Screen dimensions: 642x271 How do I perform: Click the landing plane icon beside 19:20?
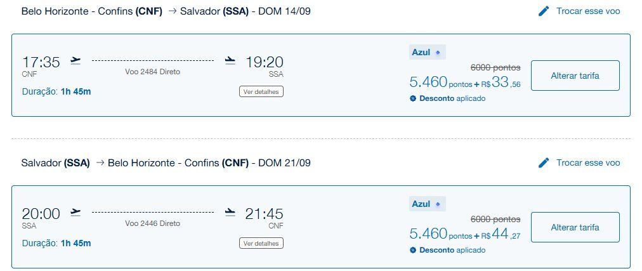(230, 61)
